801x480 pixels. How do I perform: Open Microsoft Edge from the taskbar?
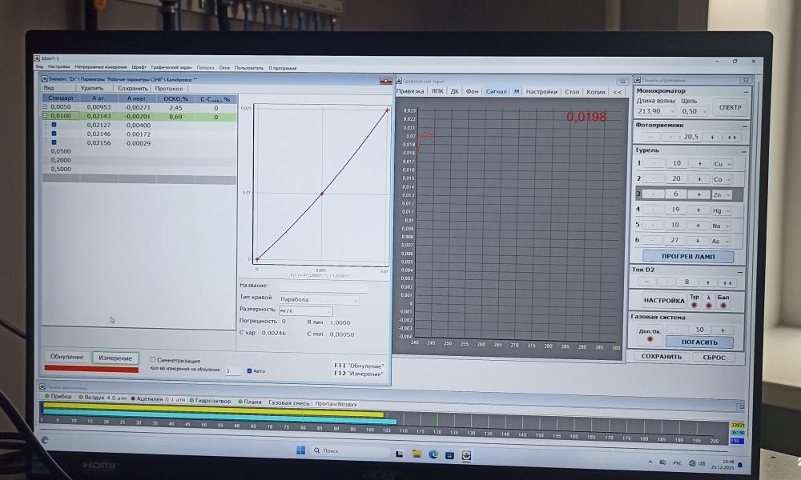tap(433, 454)
